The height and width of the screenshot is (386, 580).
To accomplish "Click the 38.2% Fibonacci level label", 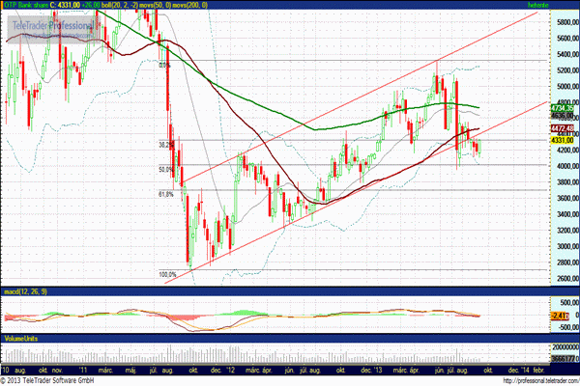I will (x=166, y=145).
